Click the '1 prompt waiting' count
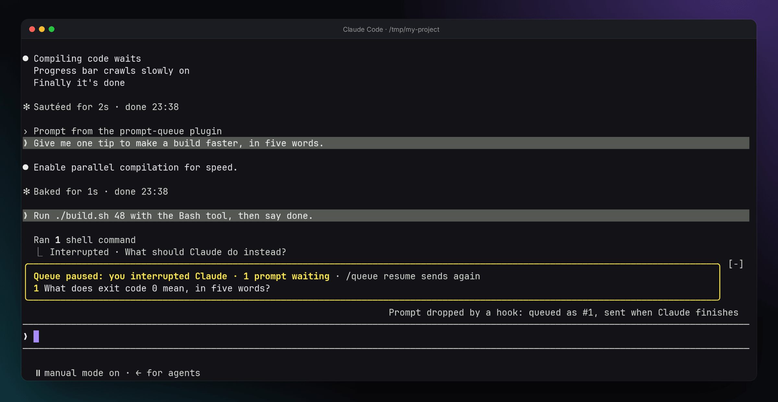 [286, 276]
